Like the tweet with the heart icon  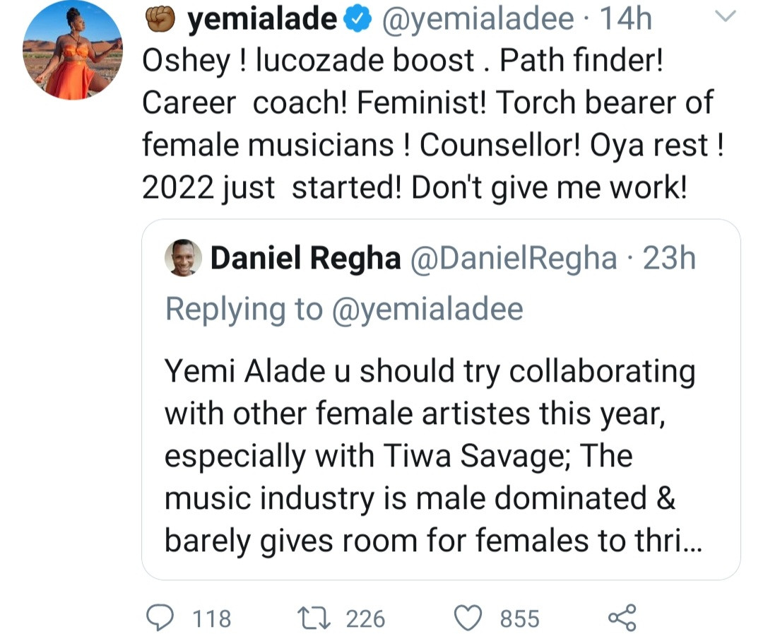[467, 618]
